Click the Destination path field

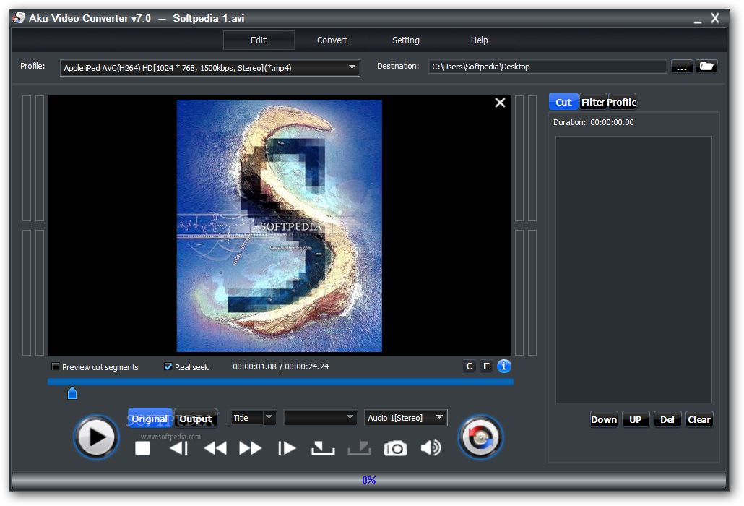(x=548, y=67)
